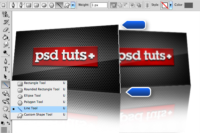The width and height of the screenshot is (200, 133).
Task: Choose Line shape in options bar
Action: click(59, 5)
